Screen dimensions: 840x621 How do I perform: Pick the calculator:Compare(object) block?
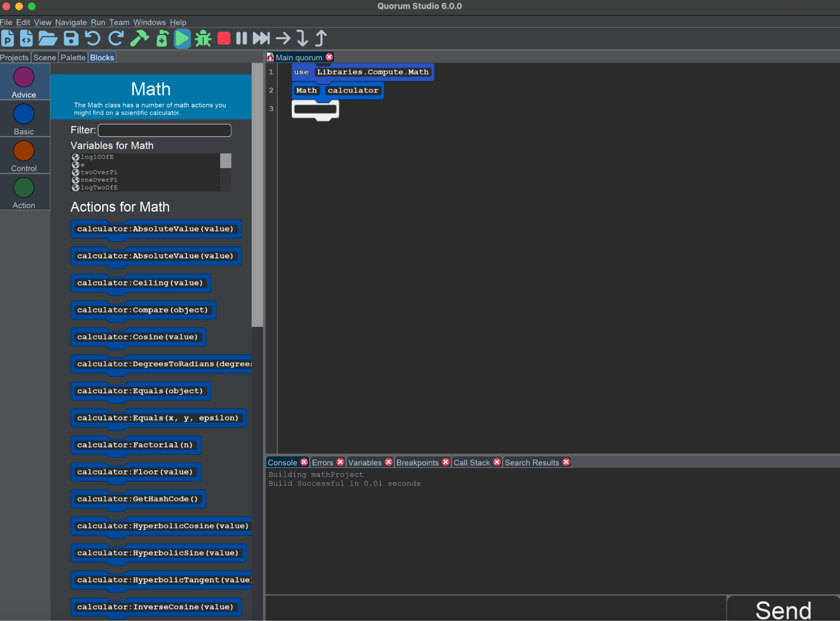[x=143, y=310]
